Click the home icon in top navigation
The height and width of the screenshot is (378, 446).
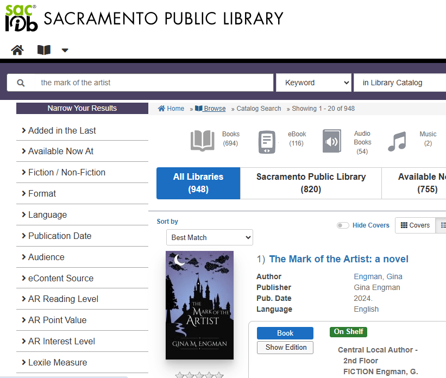(x=17, y=51)
